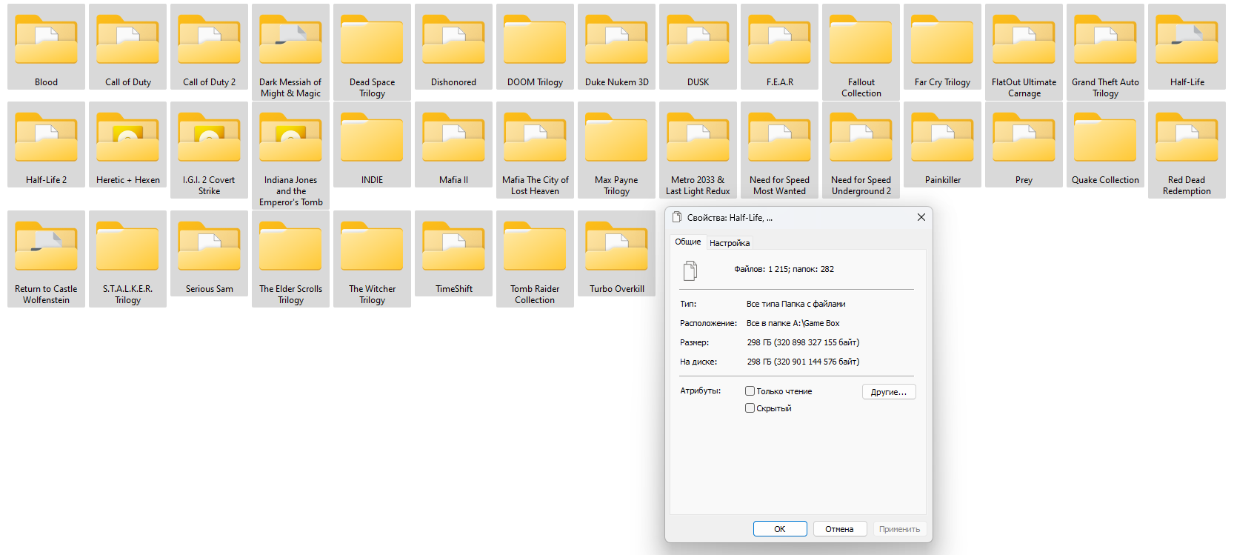The height and width of the screenshot is (555, 1234).
Task: Click the S.T.A.L.K.E.R. Trilogy folder icon
Action: click(x=127, y=246)
